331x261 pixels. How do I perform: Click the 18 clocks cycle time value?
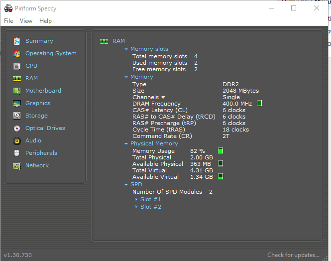(235, 130)
